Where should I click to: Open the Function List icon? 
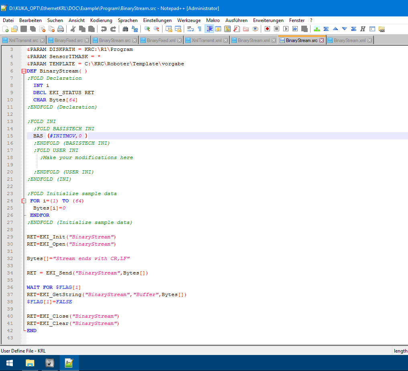pos(237,29)
